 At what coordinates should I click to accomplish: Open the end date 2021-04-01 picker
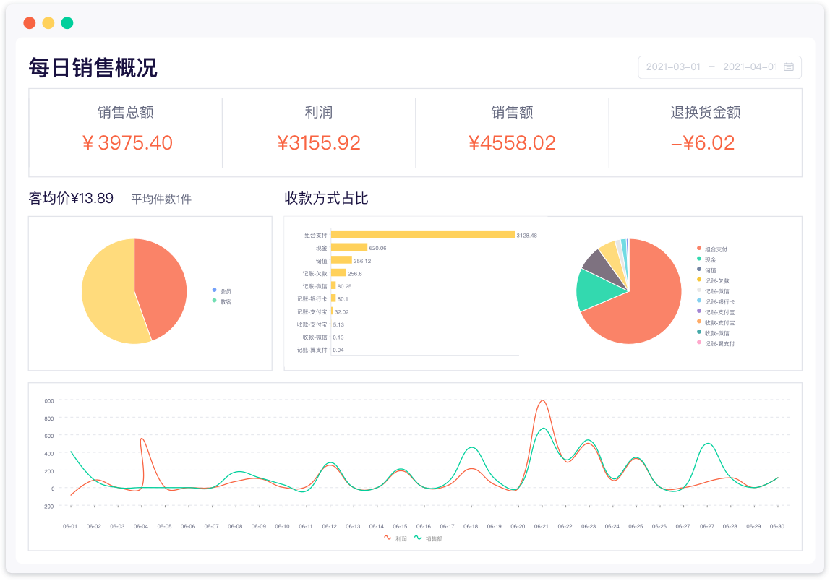[x=750, y=67]
